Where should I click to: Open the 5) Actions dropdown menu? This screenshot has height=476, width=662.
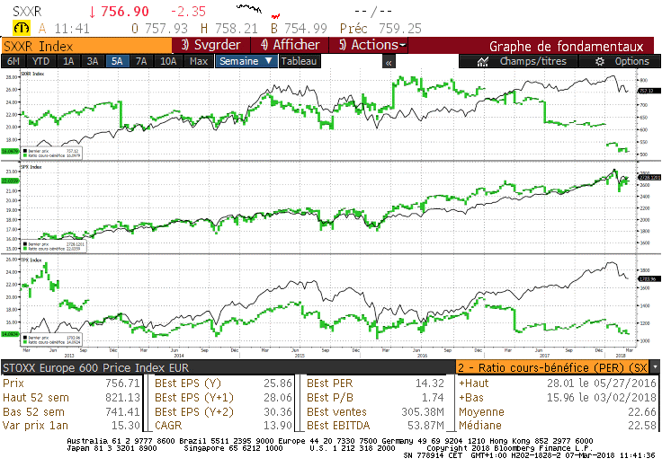coord(368,45)
